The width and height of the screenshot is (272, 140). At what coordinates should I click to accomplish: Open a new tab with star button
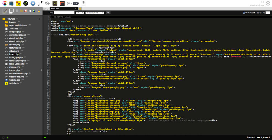(x=80, y=9)
